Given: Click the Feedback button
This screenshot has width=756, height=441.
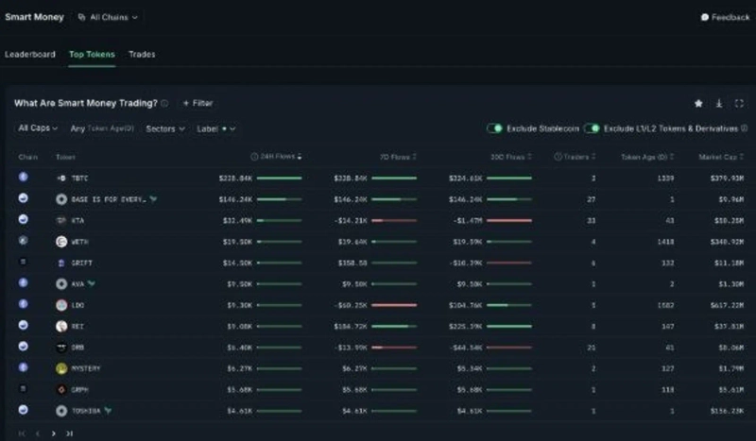Looking at the screenshot, I should click(x=725, y=17).
